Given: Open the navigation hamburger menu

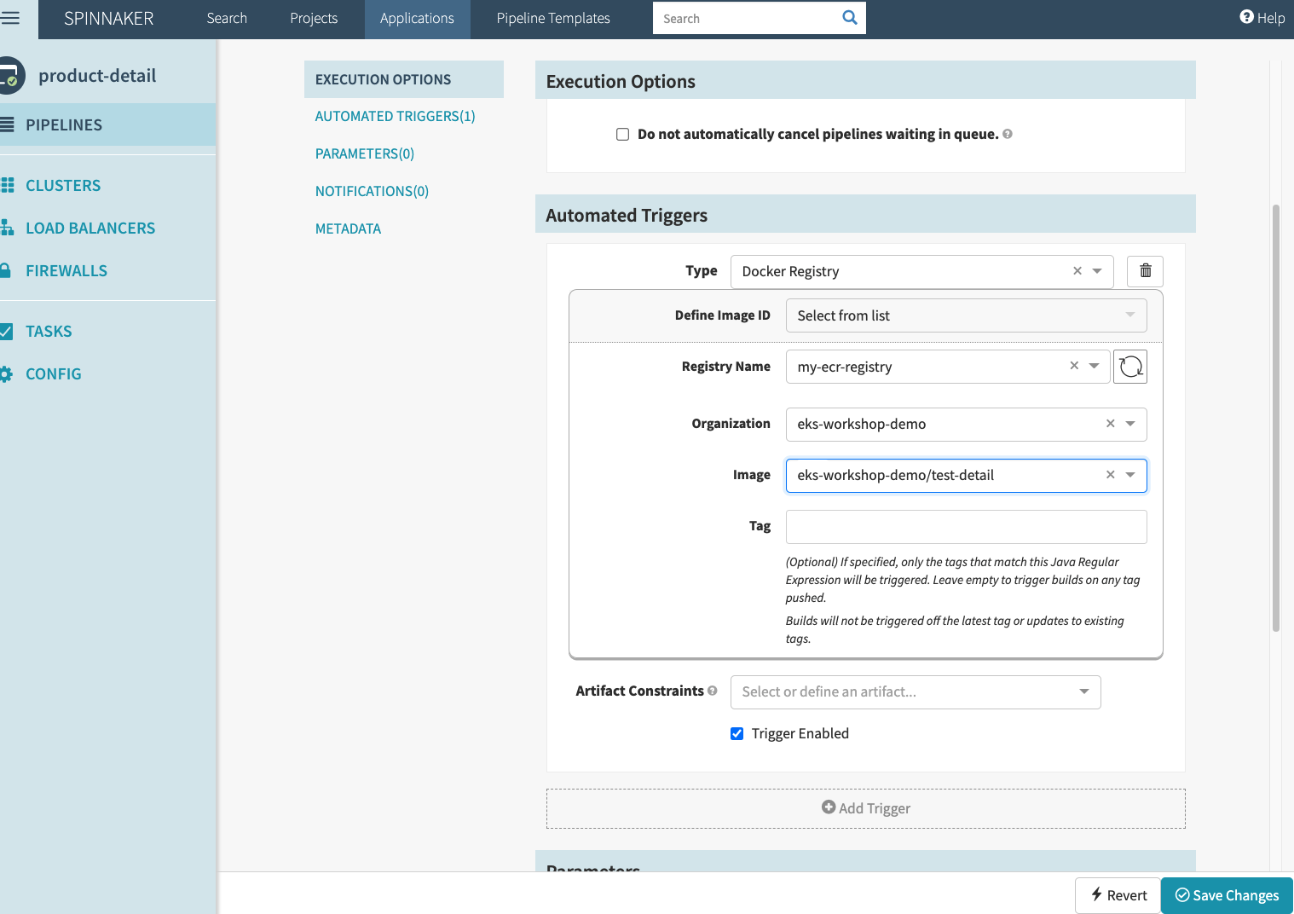Looking at the screenshot, I should (x=12, y=19).
